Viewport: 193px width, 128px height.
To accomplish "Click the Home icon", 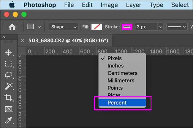I will pyautogui.click(x=12, y=27).
